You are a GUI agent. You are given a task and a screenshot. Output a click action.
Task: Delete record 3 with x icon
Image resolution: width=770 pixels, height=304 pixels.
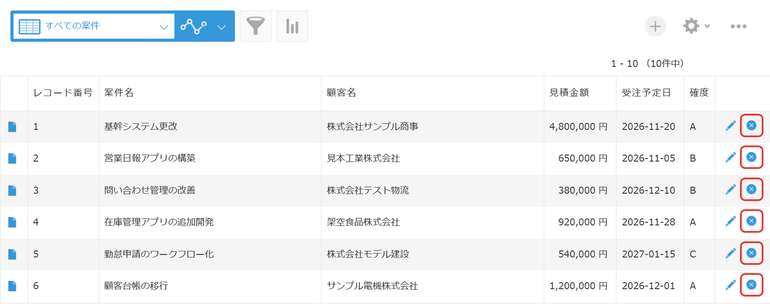click(751, 189)
